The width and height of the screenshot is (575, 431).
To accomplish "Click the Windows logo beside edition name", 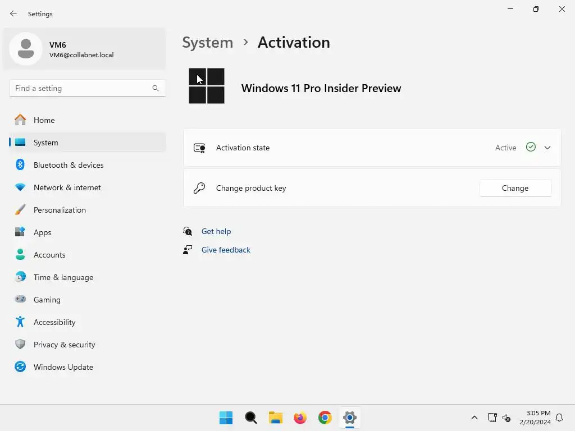I will pyautogui.click(x=207, y=86).
